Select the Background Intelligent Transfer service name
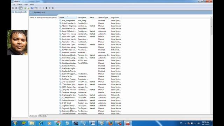 pos(69,55)
